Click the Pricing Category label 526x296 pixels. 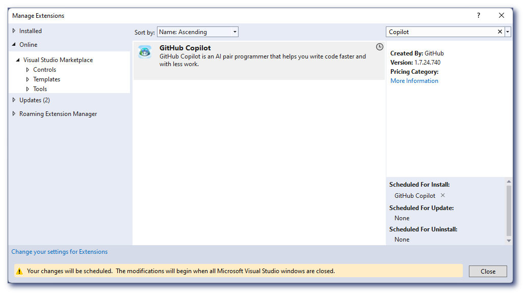click(x=414, y=72)
